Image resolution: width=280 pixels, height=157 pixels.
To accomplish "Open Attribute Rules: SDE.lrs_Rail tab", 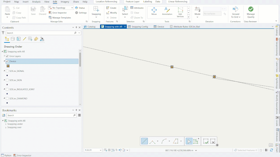I will (185, 27).
